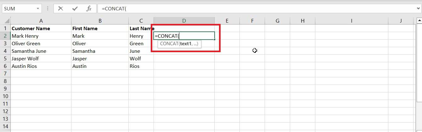Select the column I header
This screenshot has width=422, height=132.
[x=352, y=21]
